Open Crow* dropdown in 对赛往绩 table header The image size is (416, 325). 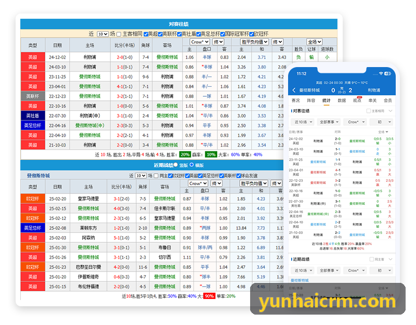(200, 42)
